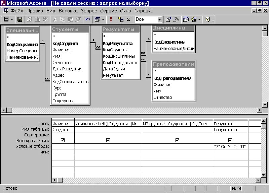
Task: Click the table name cell 'Результаты' in grid
Action: (x=230, y=130)
